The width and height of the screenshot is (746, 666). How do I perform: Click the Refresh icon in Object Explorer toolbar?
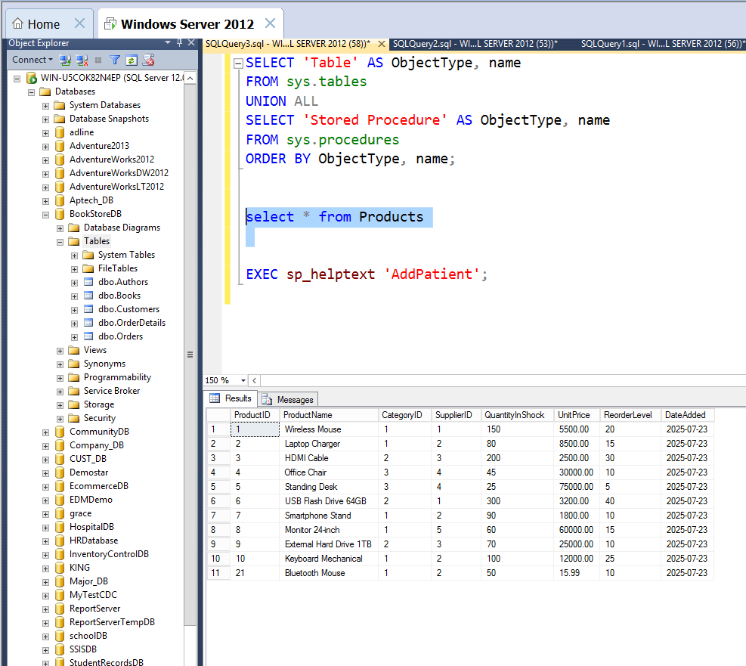(131, 60)
